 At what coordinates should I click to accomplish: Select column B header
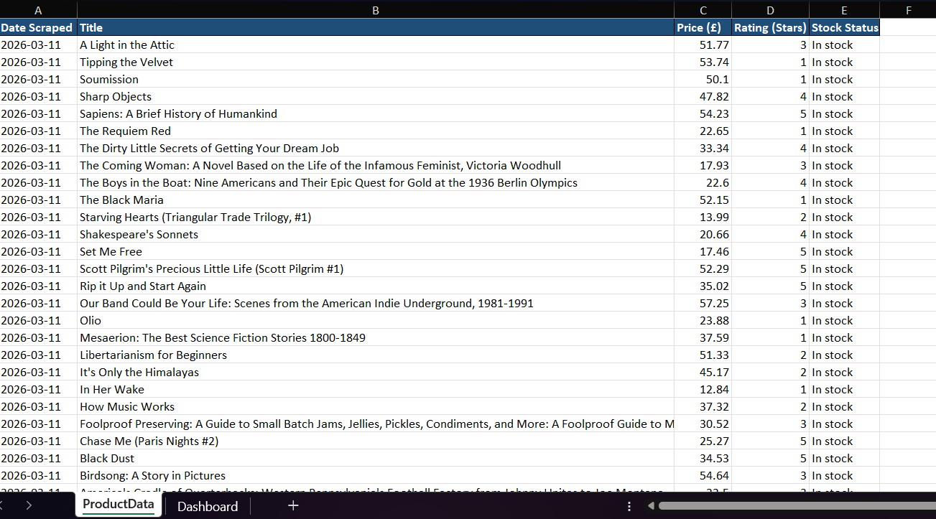tap(376, 10)
